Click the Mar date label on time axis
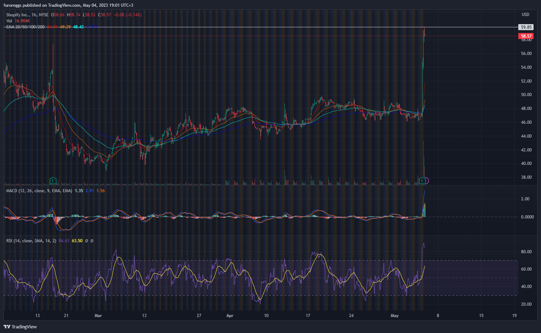 98,316
